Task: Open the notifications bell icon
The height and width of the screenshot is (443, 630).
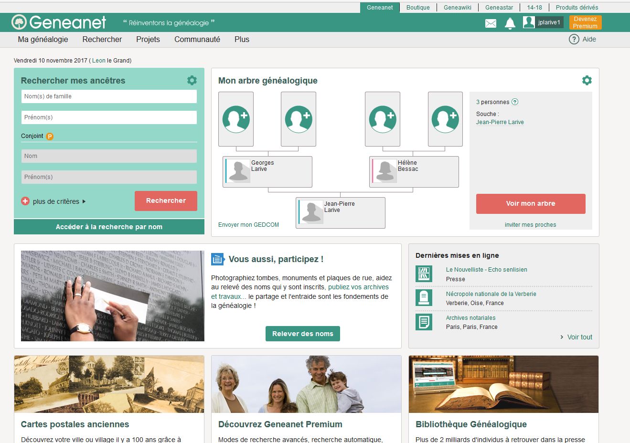Action: (510, 23)
